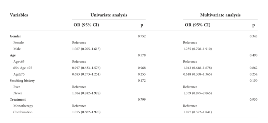Click the multivariate p-value 0.343
Image resolution: width=268 pixels, height=123 pixels.
point(254,36)
